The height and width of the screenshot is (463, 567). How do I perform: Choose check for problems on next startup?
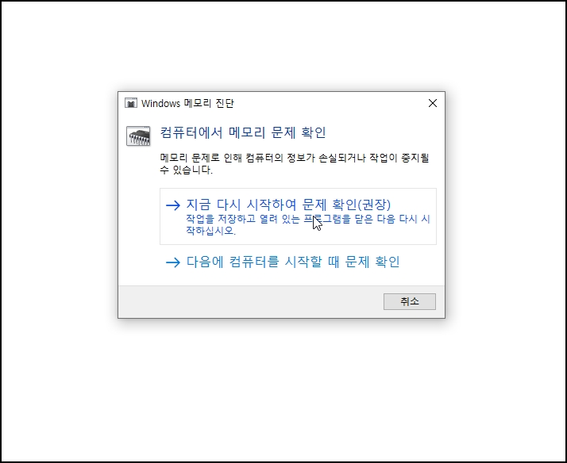point(283,262)
